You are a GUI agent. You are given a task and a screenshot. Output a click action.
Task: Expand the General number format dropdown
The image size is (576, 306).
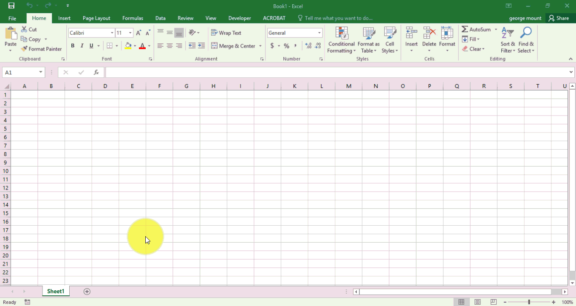pos(319,33)
